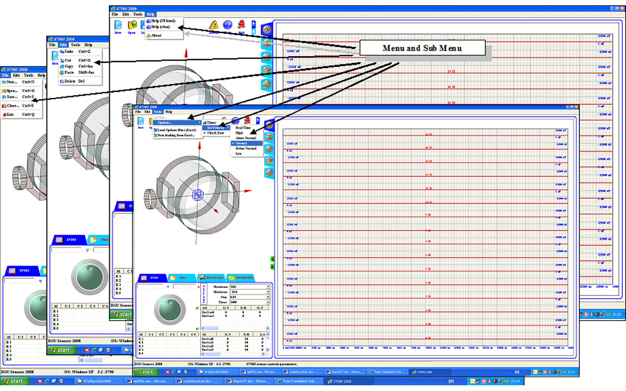Expand the Set Priority submenu entry
This screenshot has width=626, height=391.
tap(216, 128)
